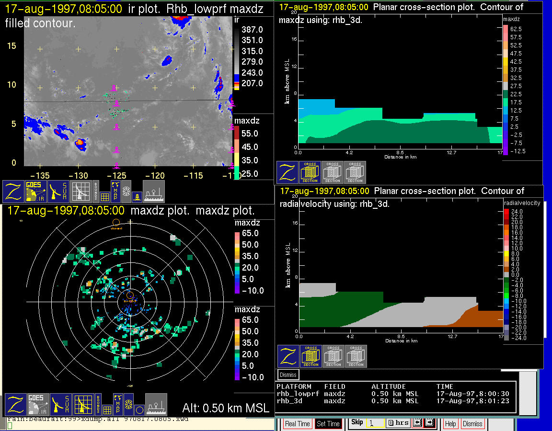
Task: Step time forward with right arrow
Action: click(429, 423)
